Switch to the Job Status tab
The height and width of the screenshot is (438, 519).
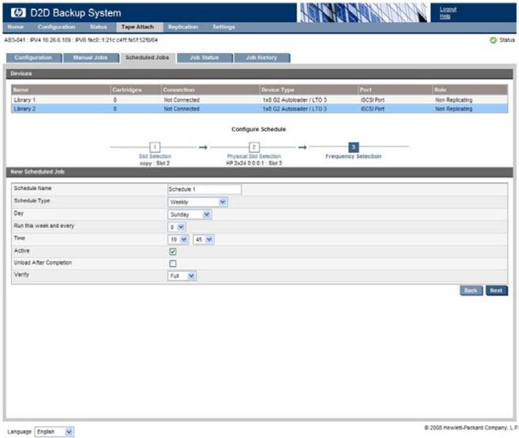pyautogui.click(x=204, y=58)
